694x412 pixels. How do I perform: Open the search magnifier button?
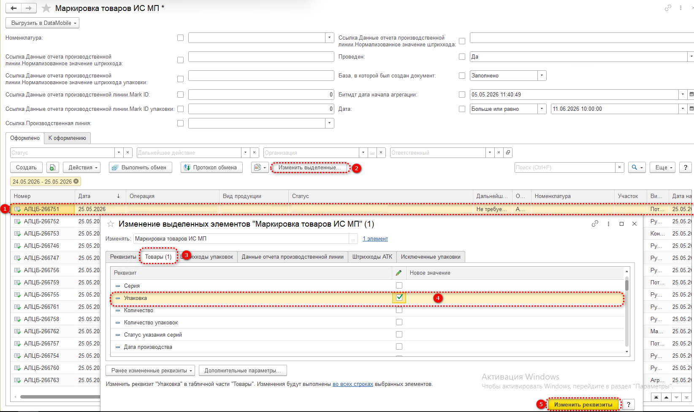tap(637, 168)
